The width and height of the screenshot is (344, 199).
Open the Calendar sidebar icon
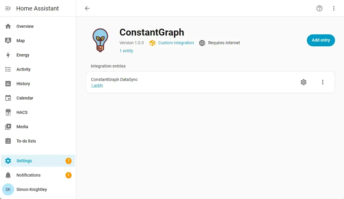pos(8,98)
